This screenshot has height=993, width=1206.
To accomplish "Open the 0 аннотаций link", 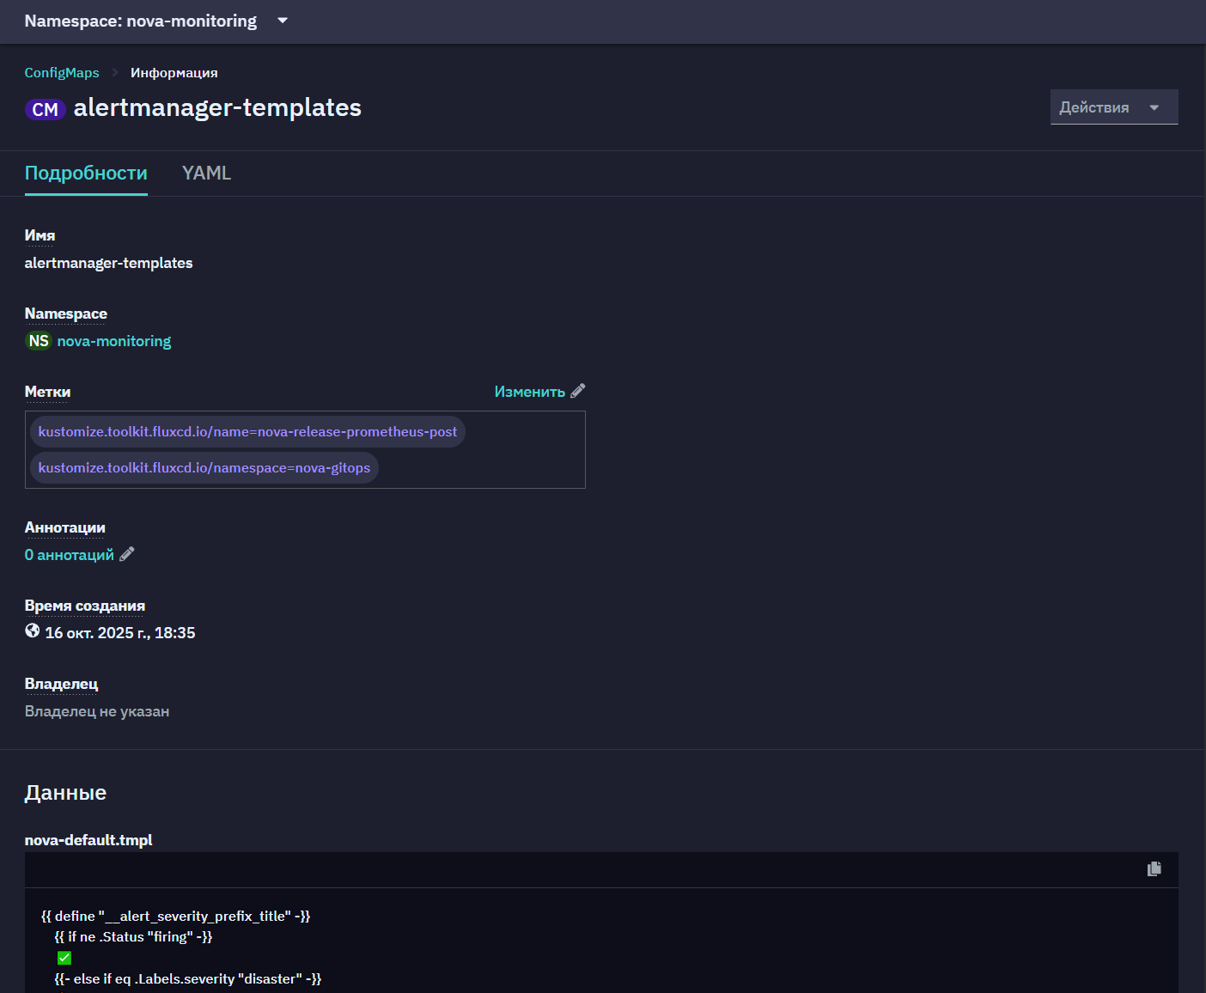I will click(x=69, y=555).
